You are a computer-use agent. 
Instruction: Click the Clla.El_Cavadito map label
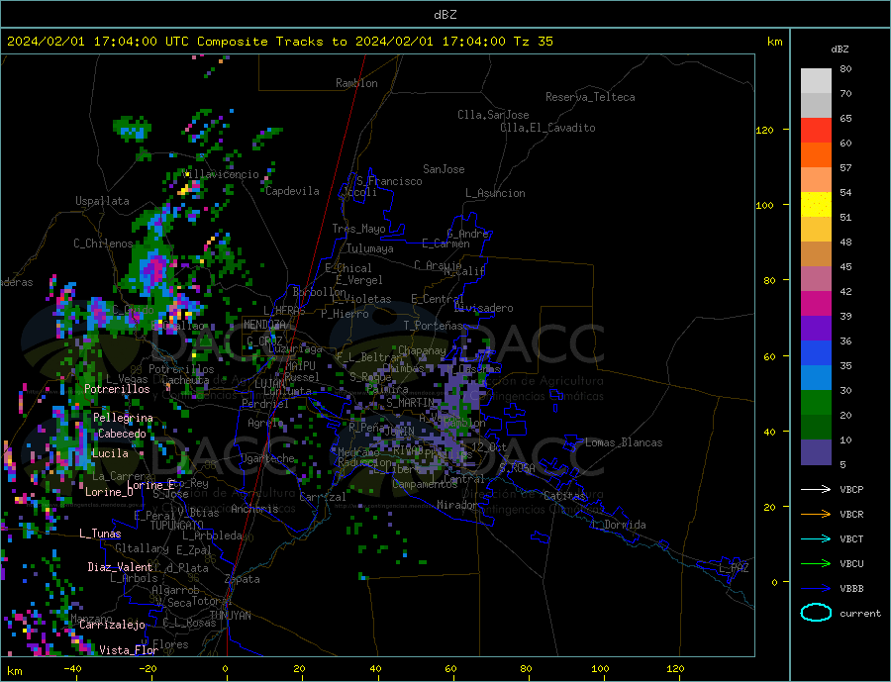pos(547,128)
